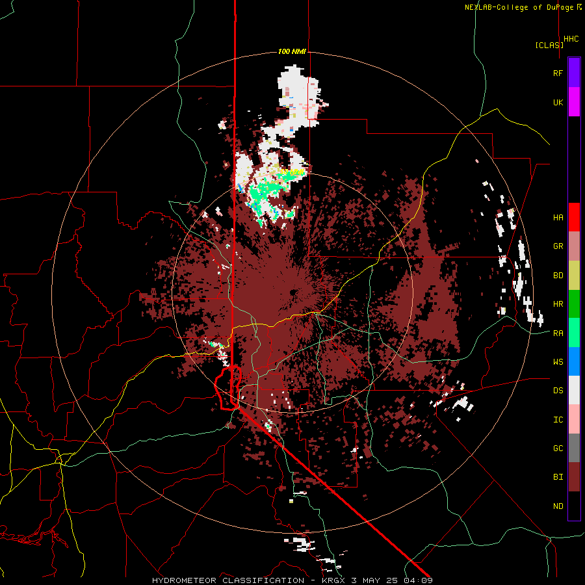Select the BD yellow-olive legend block

tap(574, 276)
